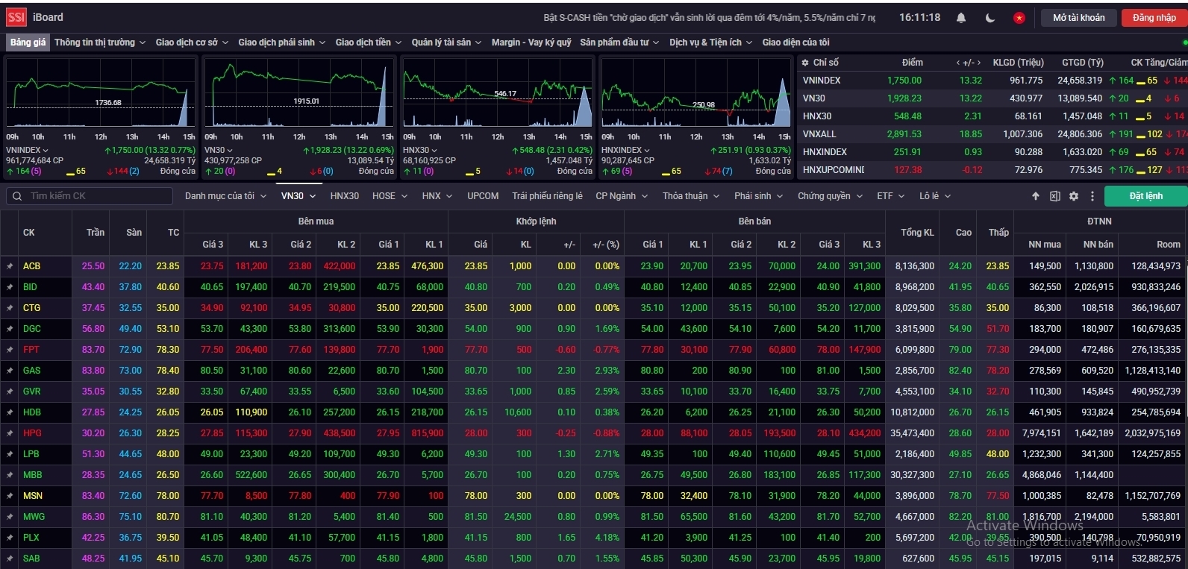Expand the Danh mục của tôi list
This screenshot has height=569, width=1188.
point(225,196)
